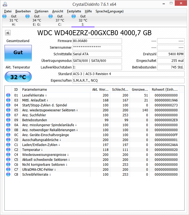Select raw value 0000000002E9
Image resolution: width=189 pixels, height=215 pixels.
pos(166,120)
